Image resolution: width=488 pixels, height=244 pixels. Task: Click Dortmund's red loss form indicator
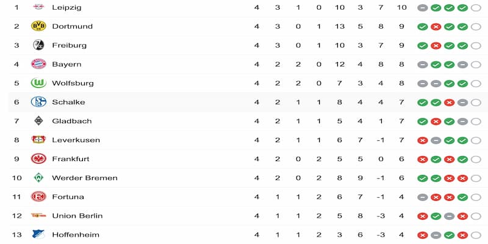tap(436, 27)
